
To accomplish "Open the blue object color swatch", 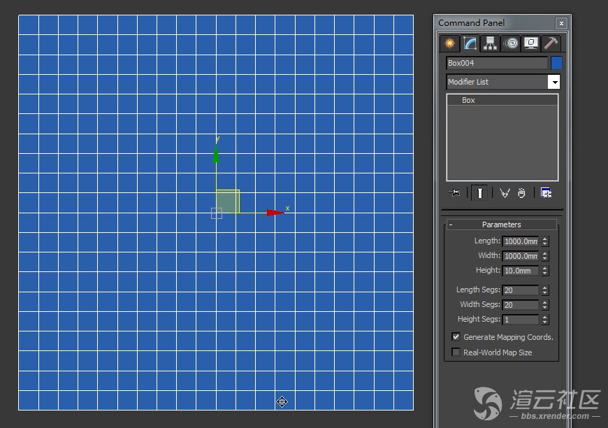I will pos(556,63).
